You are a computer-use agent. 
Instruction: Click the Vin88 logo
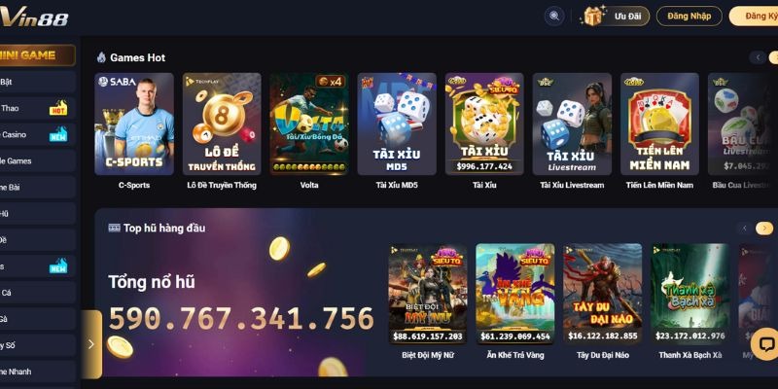[34, 18]
